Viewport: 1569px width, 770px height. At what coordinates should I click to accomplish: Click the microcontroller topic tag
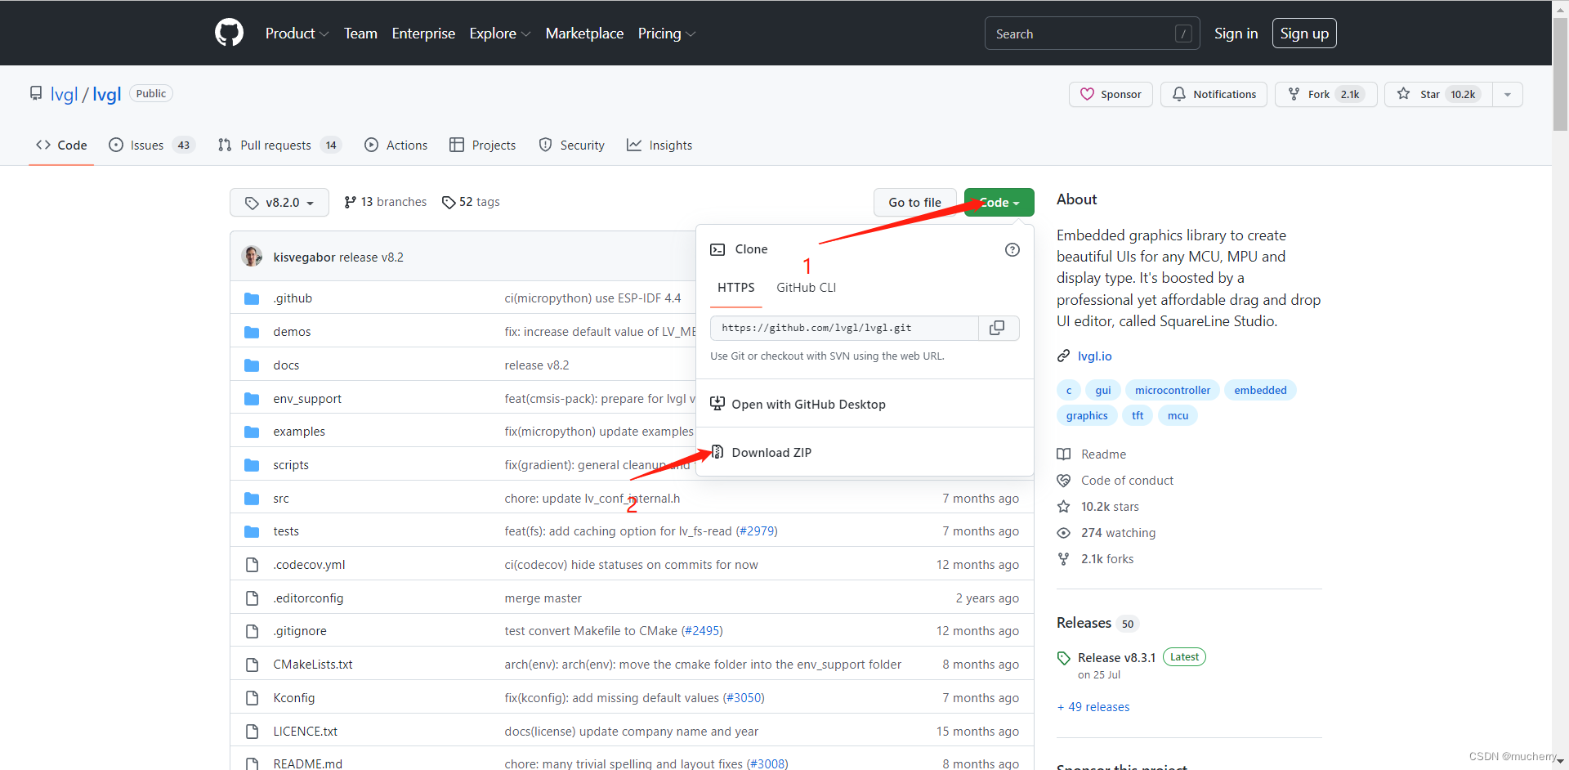click(x=1172, y=390)
